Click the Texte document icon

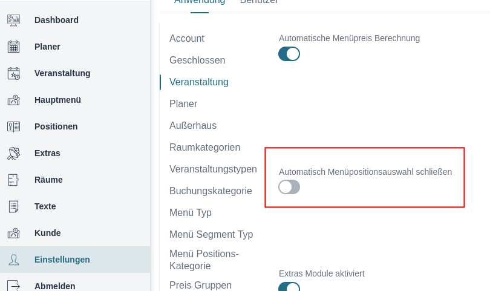[x=13, y=206]
